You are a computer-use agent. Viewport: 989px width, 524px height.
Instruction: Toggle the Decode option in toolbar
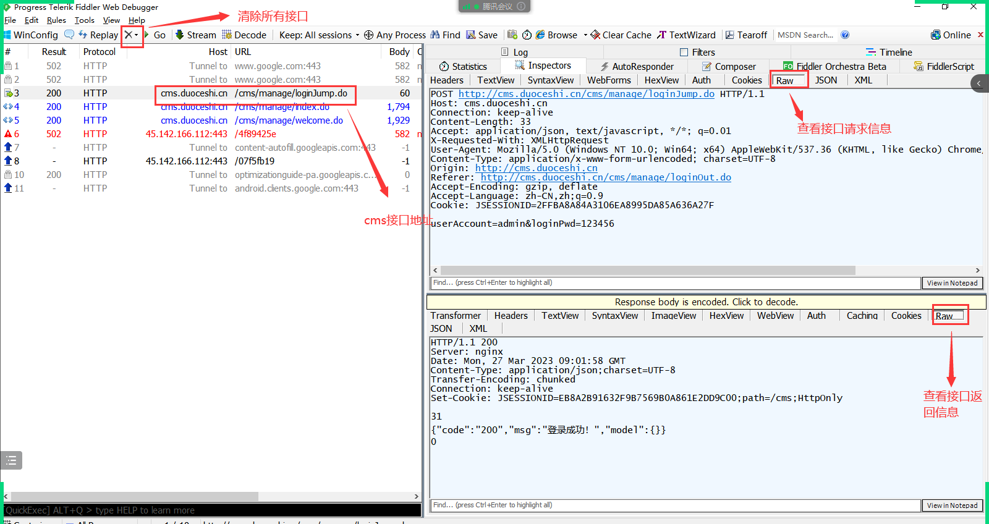(x=244, y=35)
